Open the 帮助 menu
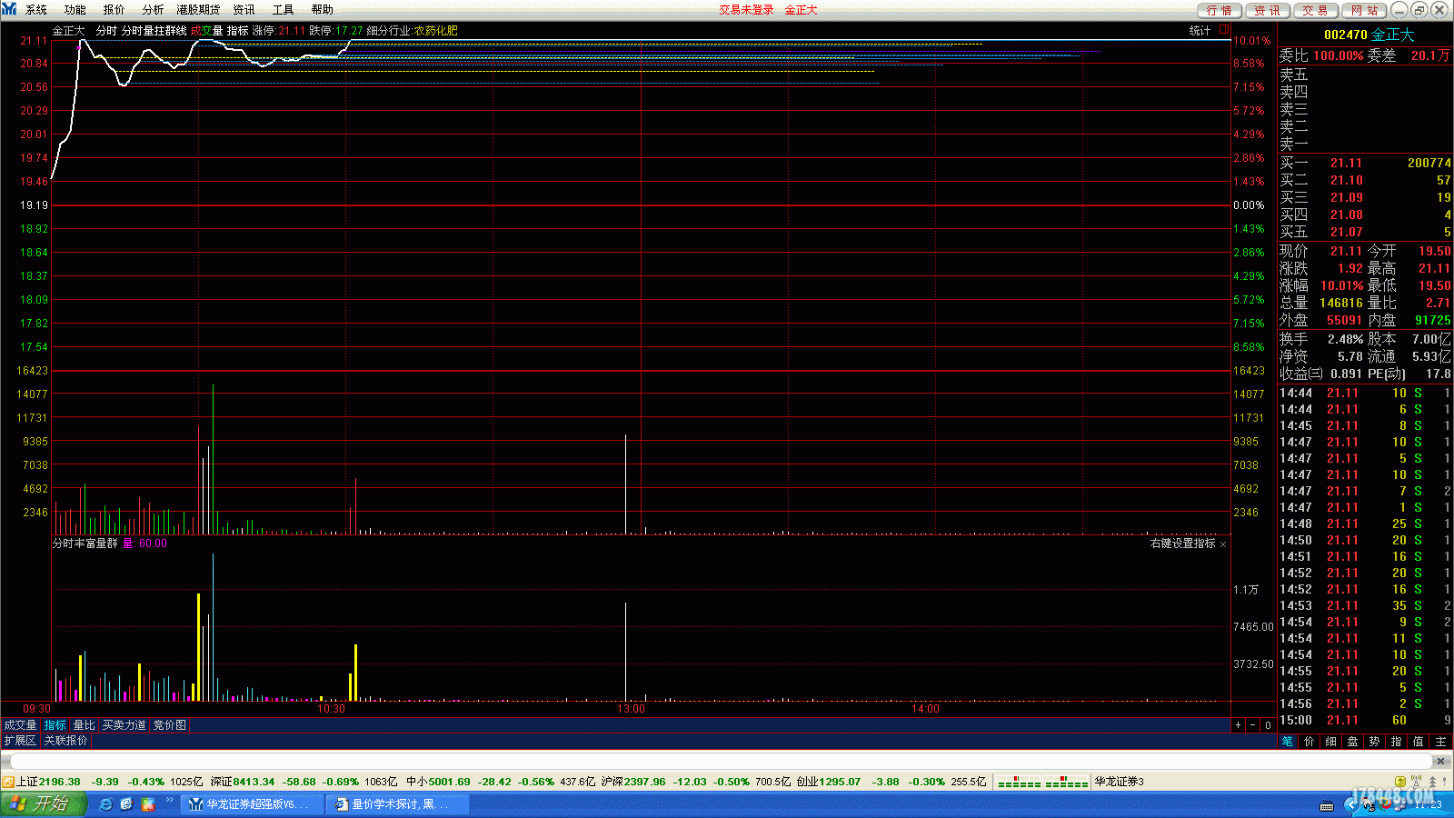This screenshot has width=1454, height=818. 323,10
